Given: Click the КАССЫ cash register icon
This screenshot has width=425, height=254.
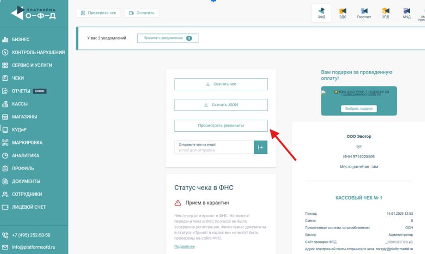Looking at the screenshot, I should pos(5,104).
